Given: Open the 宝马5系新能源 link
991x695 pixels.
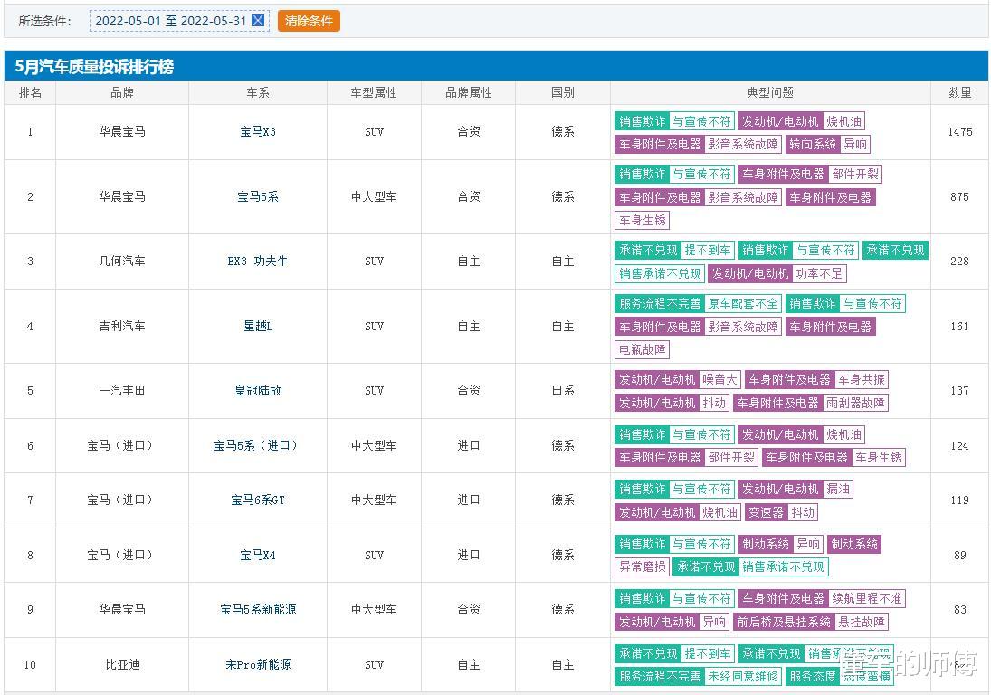Looking at the screenshot, I should 258,610.
